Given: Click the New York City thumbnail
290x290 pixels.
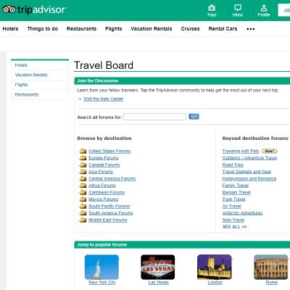Looking at the screenshot, I should pos(101,267).
